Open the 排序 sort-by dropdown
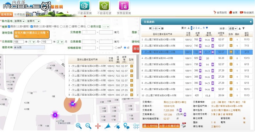This screenshot has height=132, width=255. tap(233, 29)
